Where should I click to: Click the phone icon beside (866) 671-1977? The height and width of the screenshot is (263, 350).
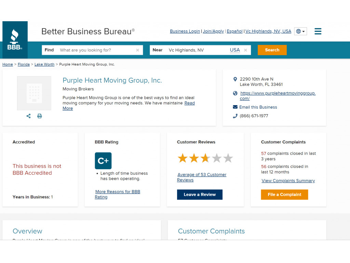pos(235,116)
